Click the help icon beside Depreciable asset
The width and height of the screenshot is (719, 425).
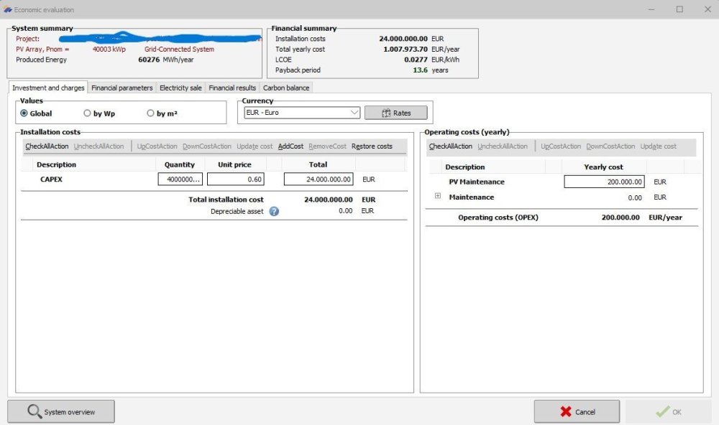tap(274, 211)
